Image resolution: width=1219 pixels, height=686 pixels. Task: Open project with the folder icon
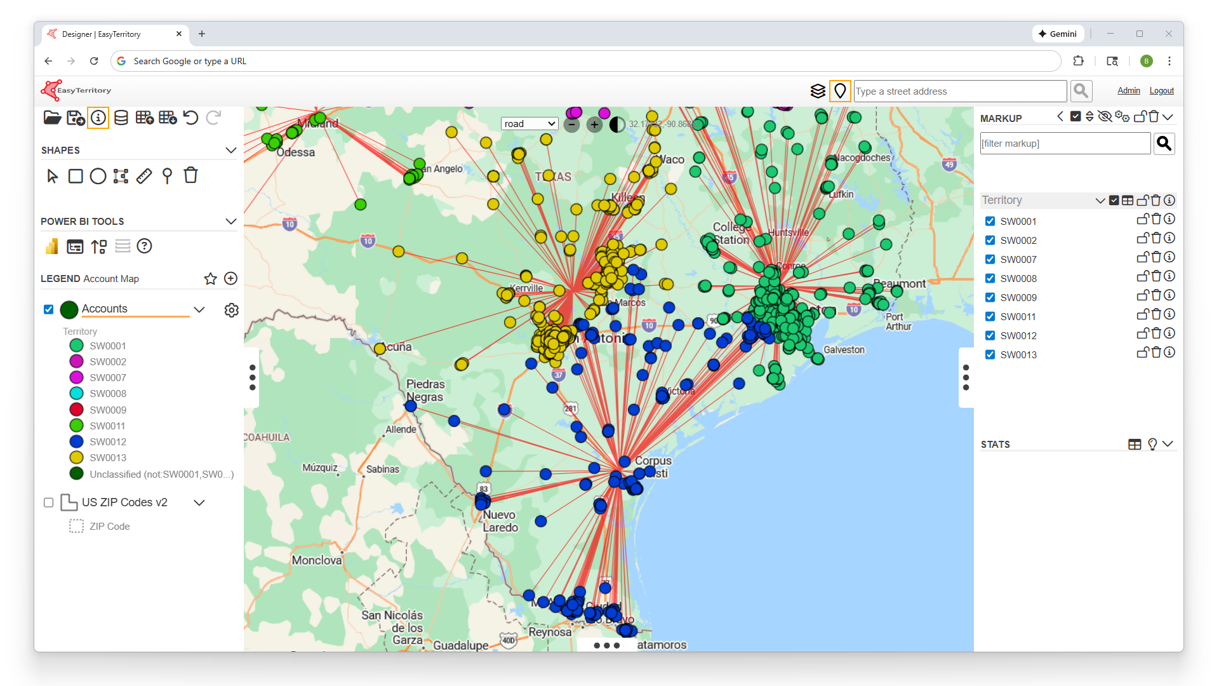click(x=52, y=118)
